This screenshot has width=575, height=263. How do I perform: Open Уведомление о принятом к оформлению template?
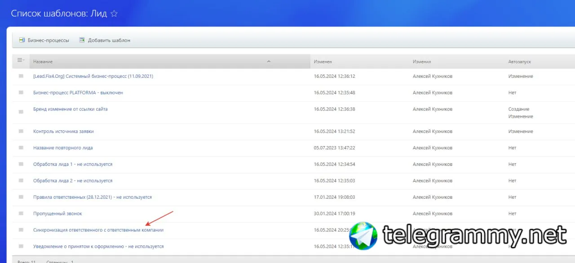98,246
